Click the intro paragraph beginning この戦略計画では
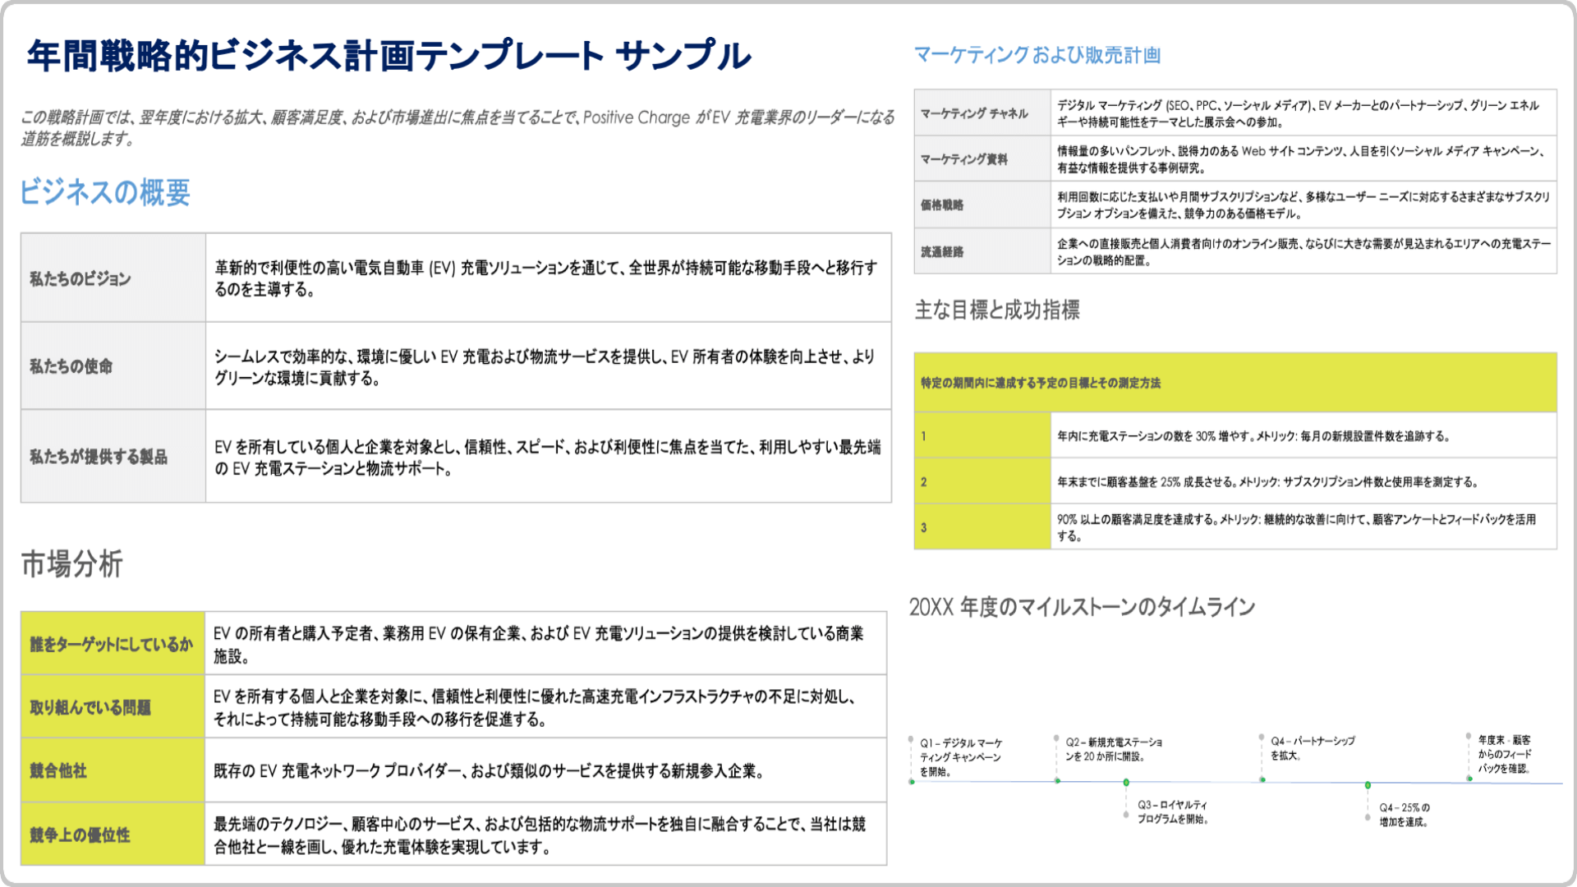Viewport: 1577px width, 887px height. (x=457, y=128)
